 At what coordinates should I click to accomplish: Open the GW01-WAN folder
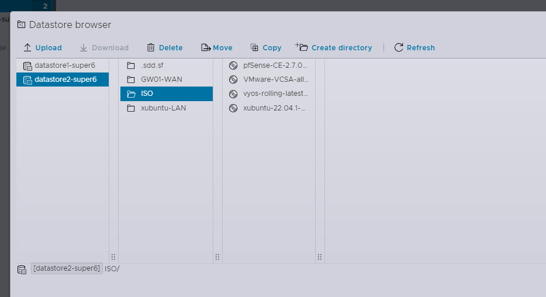click(161, 80)
